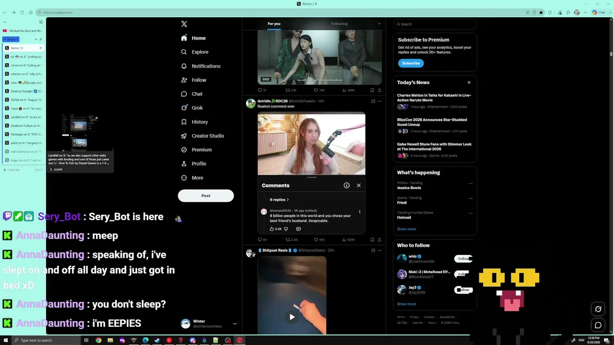614x345 pixels.
Task: Select the 'Landfall on X' vertical tab
Action: (23, 117)
